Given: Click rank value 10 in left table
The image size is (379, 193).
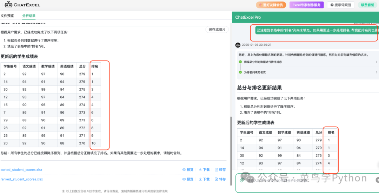Looking at the screenshot, I should [93, 143].
